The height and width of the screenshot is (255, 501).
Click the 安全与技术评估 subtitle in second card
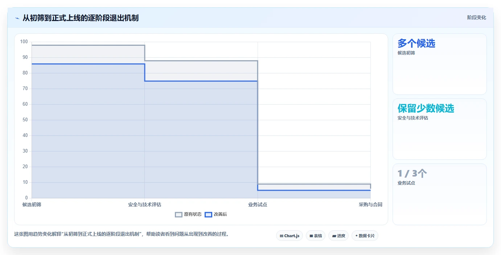tap(413, 118)
